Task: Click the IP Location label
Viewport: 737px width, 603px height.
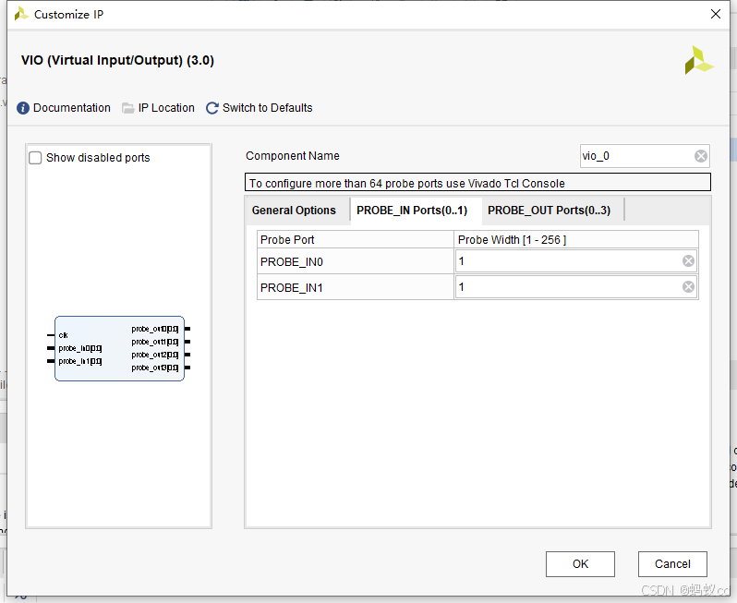Action: 166,108
